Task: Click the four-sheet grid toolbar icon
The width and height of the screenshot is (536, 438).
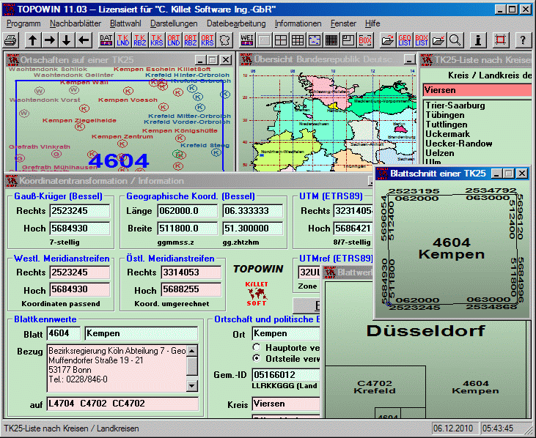Action: tap(281, 40)
